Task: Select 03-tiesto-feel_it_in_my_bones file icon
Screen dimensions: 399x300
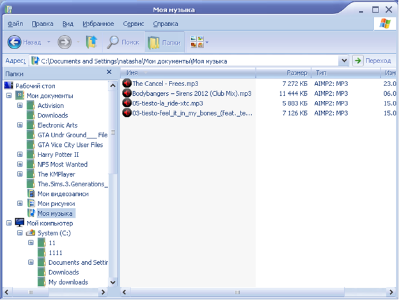Action: point(127,113)
